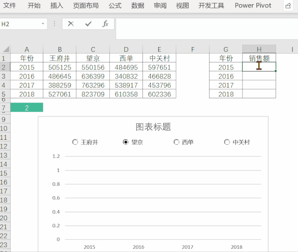Click the 年份 header in column A
The image size is (298, 252).
(x=27, y=58)
